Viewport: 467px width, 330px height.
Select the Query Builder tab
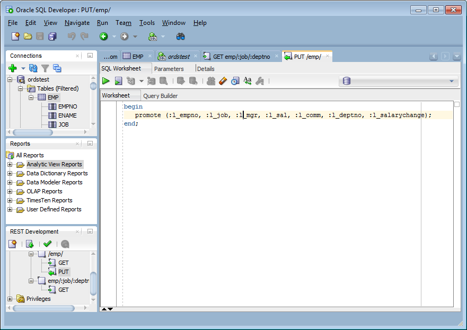click(x=160, y=96)
